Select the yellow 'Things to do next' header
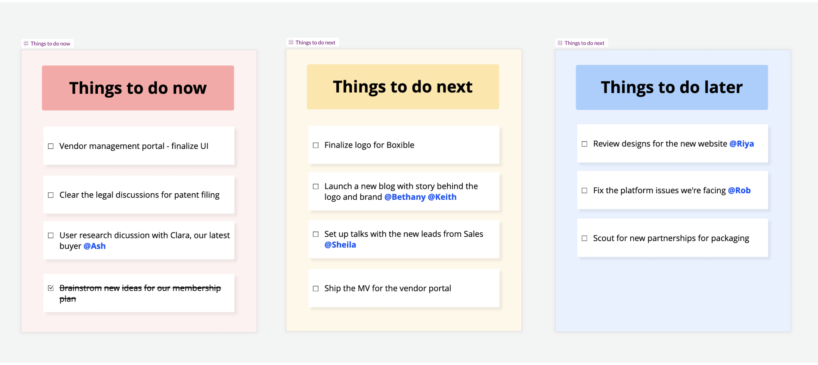Viewport: 818px width, 365px height. [403, 87]
